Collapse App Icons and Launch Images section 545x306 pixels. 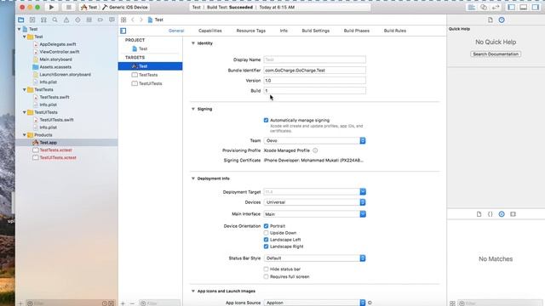click(x=193, y=291)
